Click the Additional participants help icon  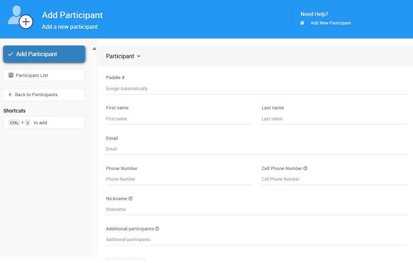tap(157, 229)
